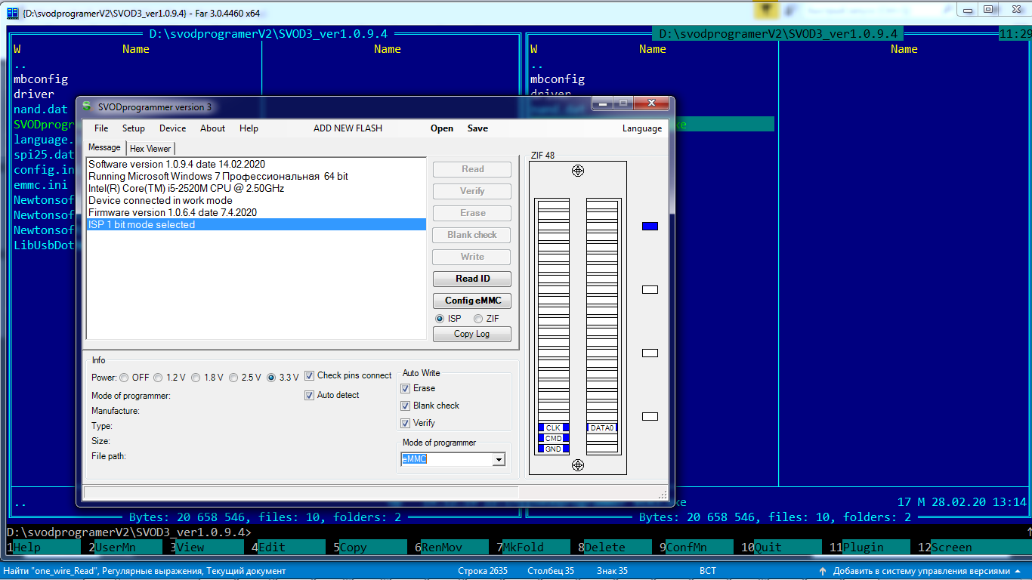Click 1 Help in Far key bar
The height and width of the screenshot is (580, 1032).
44,548
